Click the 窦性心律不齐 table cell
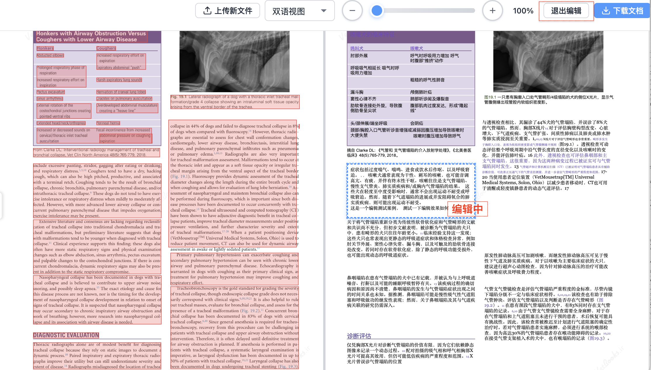This screenshot has height=370, width=651. click(x=363, y=99)
